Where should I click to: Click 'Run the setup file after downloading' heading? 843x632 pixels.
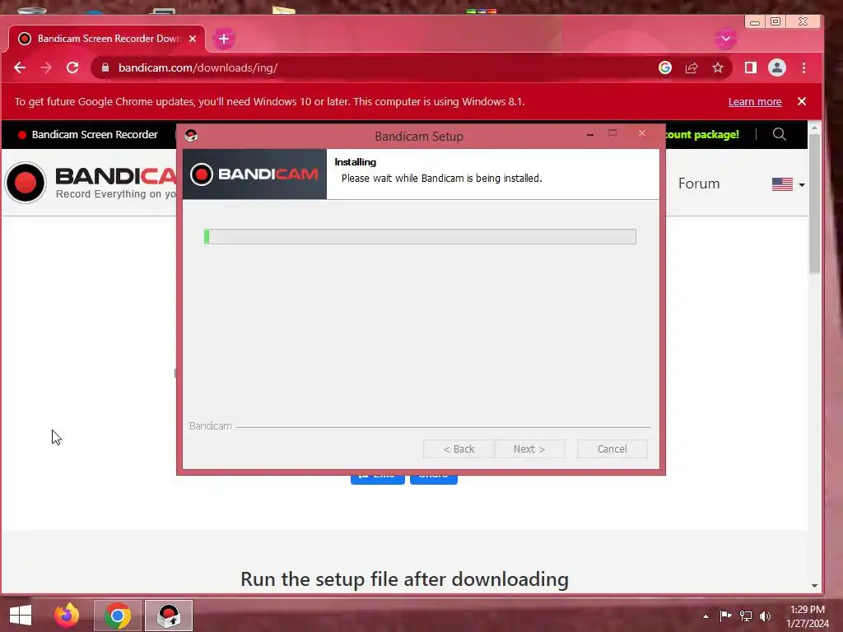click(x=404, y=579)
